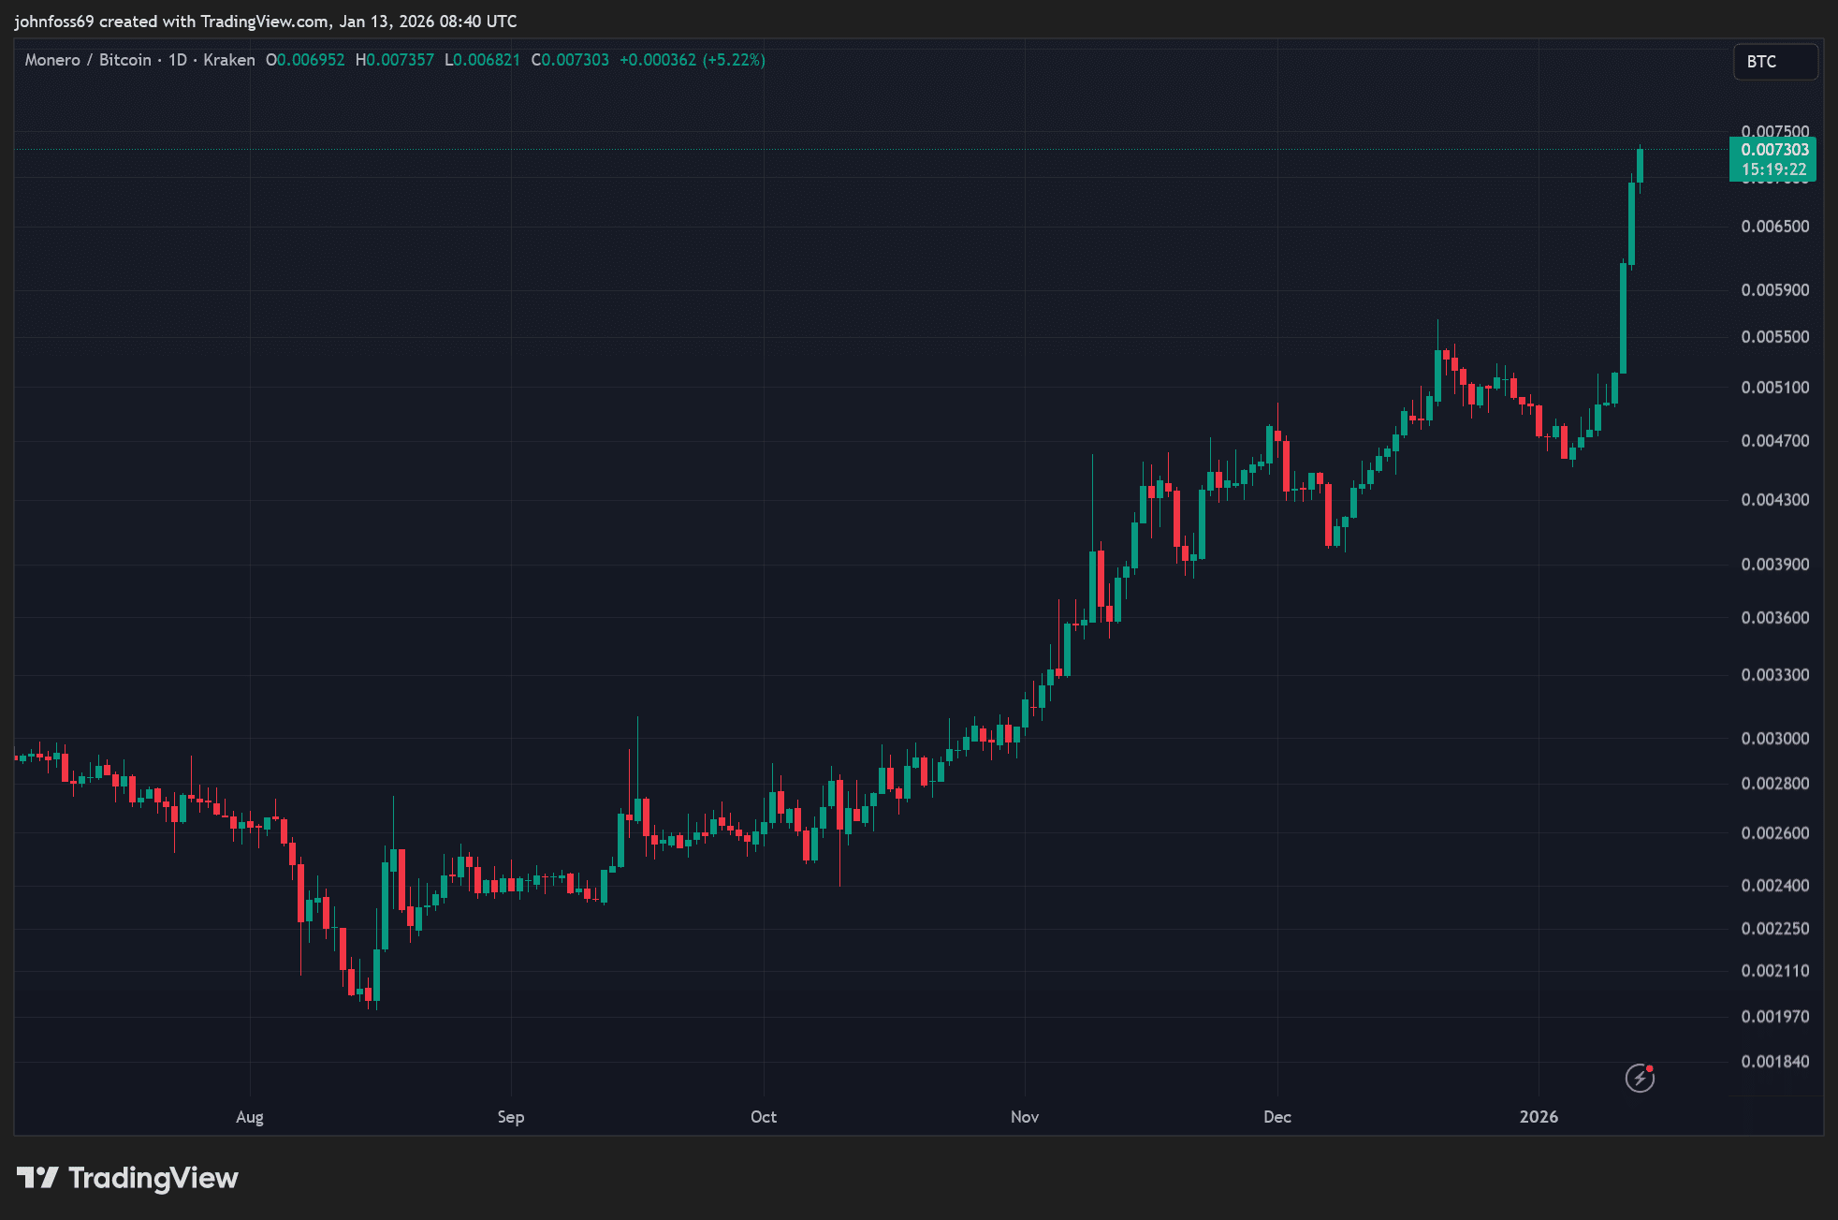Image resolution: width=1838 pixels, height=1220 pixels.
Task: Click the Aug label on time axis
Action: (250, 1117)
